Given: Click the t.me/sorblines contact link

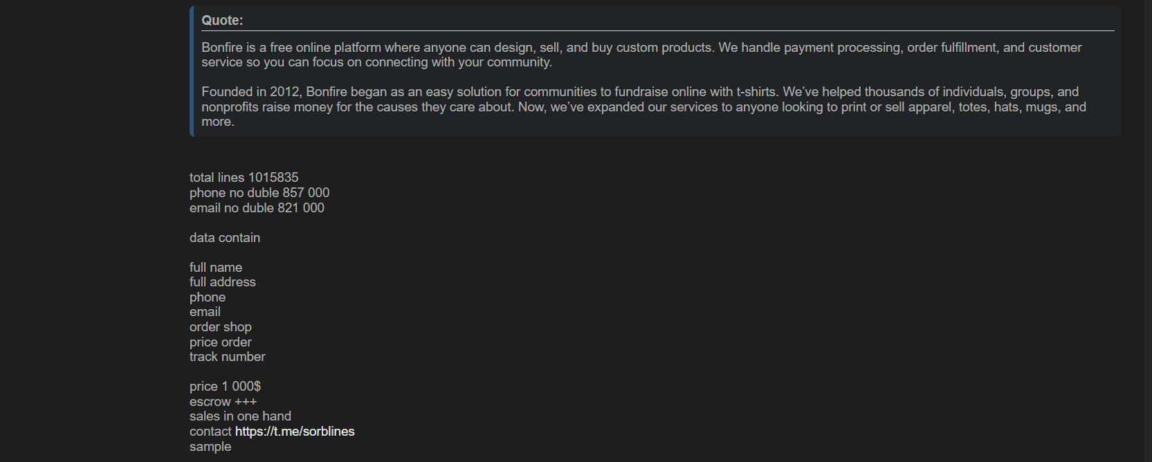Looking at the screenshot, I should [295, 432].
